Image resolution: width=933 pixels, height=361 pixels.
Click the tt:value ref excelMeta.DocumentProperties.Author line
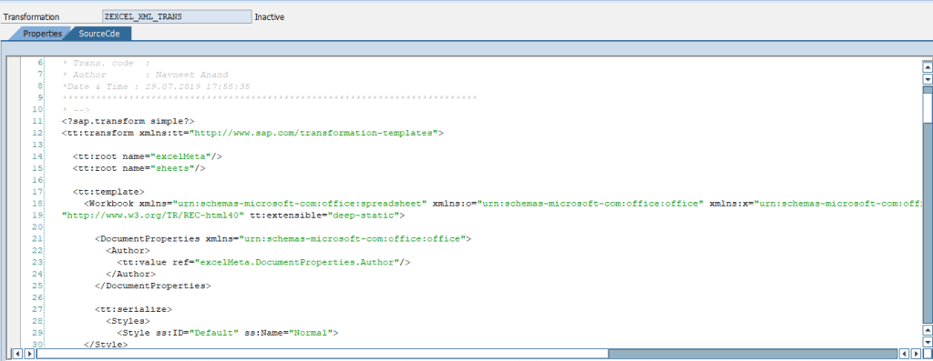[263, 262]
